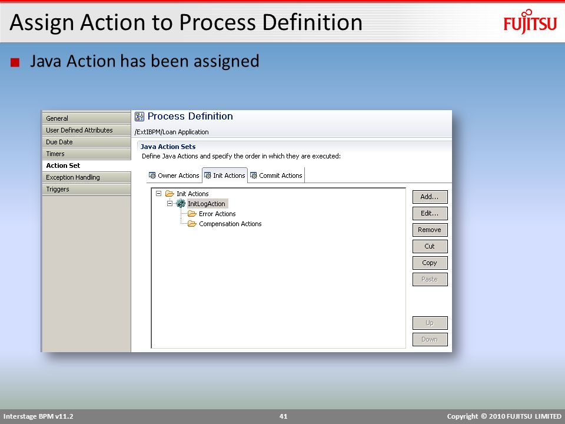
Task: Click the Cut button
Action: (430, 246)
